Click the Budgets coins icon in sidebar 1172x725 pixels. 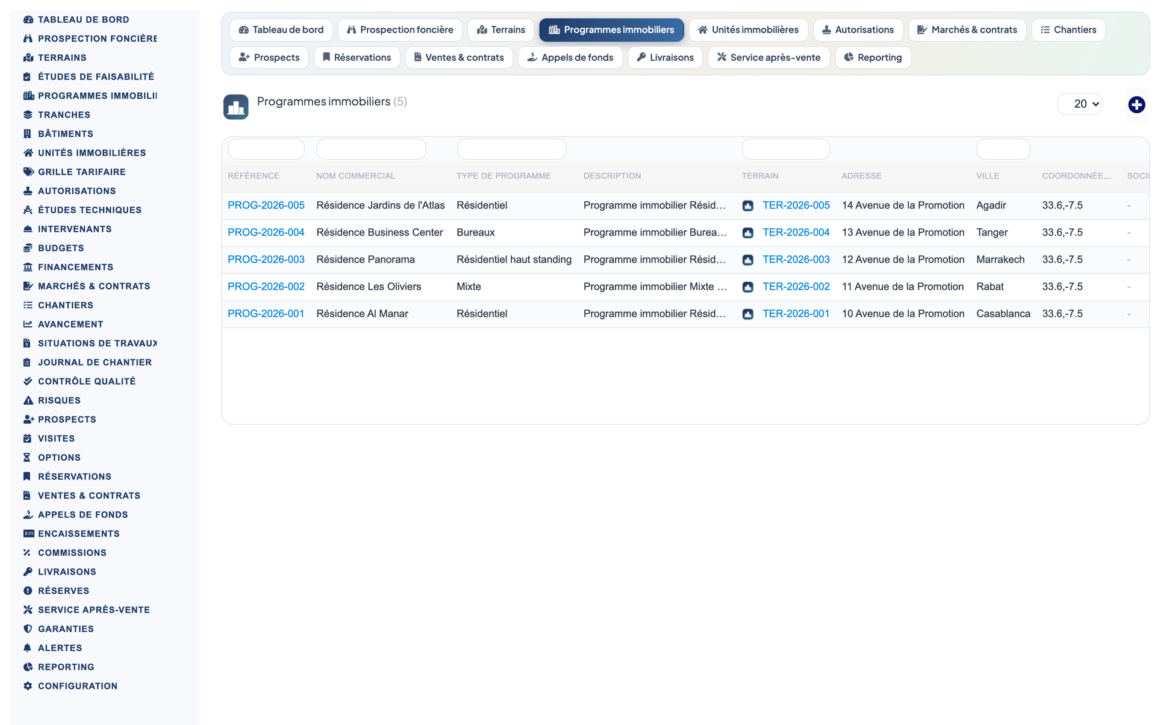(28, 248)
